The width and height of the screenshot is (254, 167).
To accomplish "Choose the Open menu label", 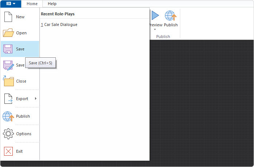I will coord(21,33).
